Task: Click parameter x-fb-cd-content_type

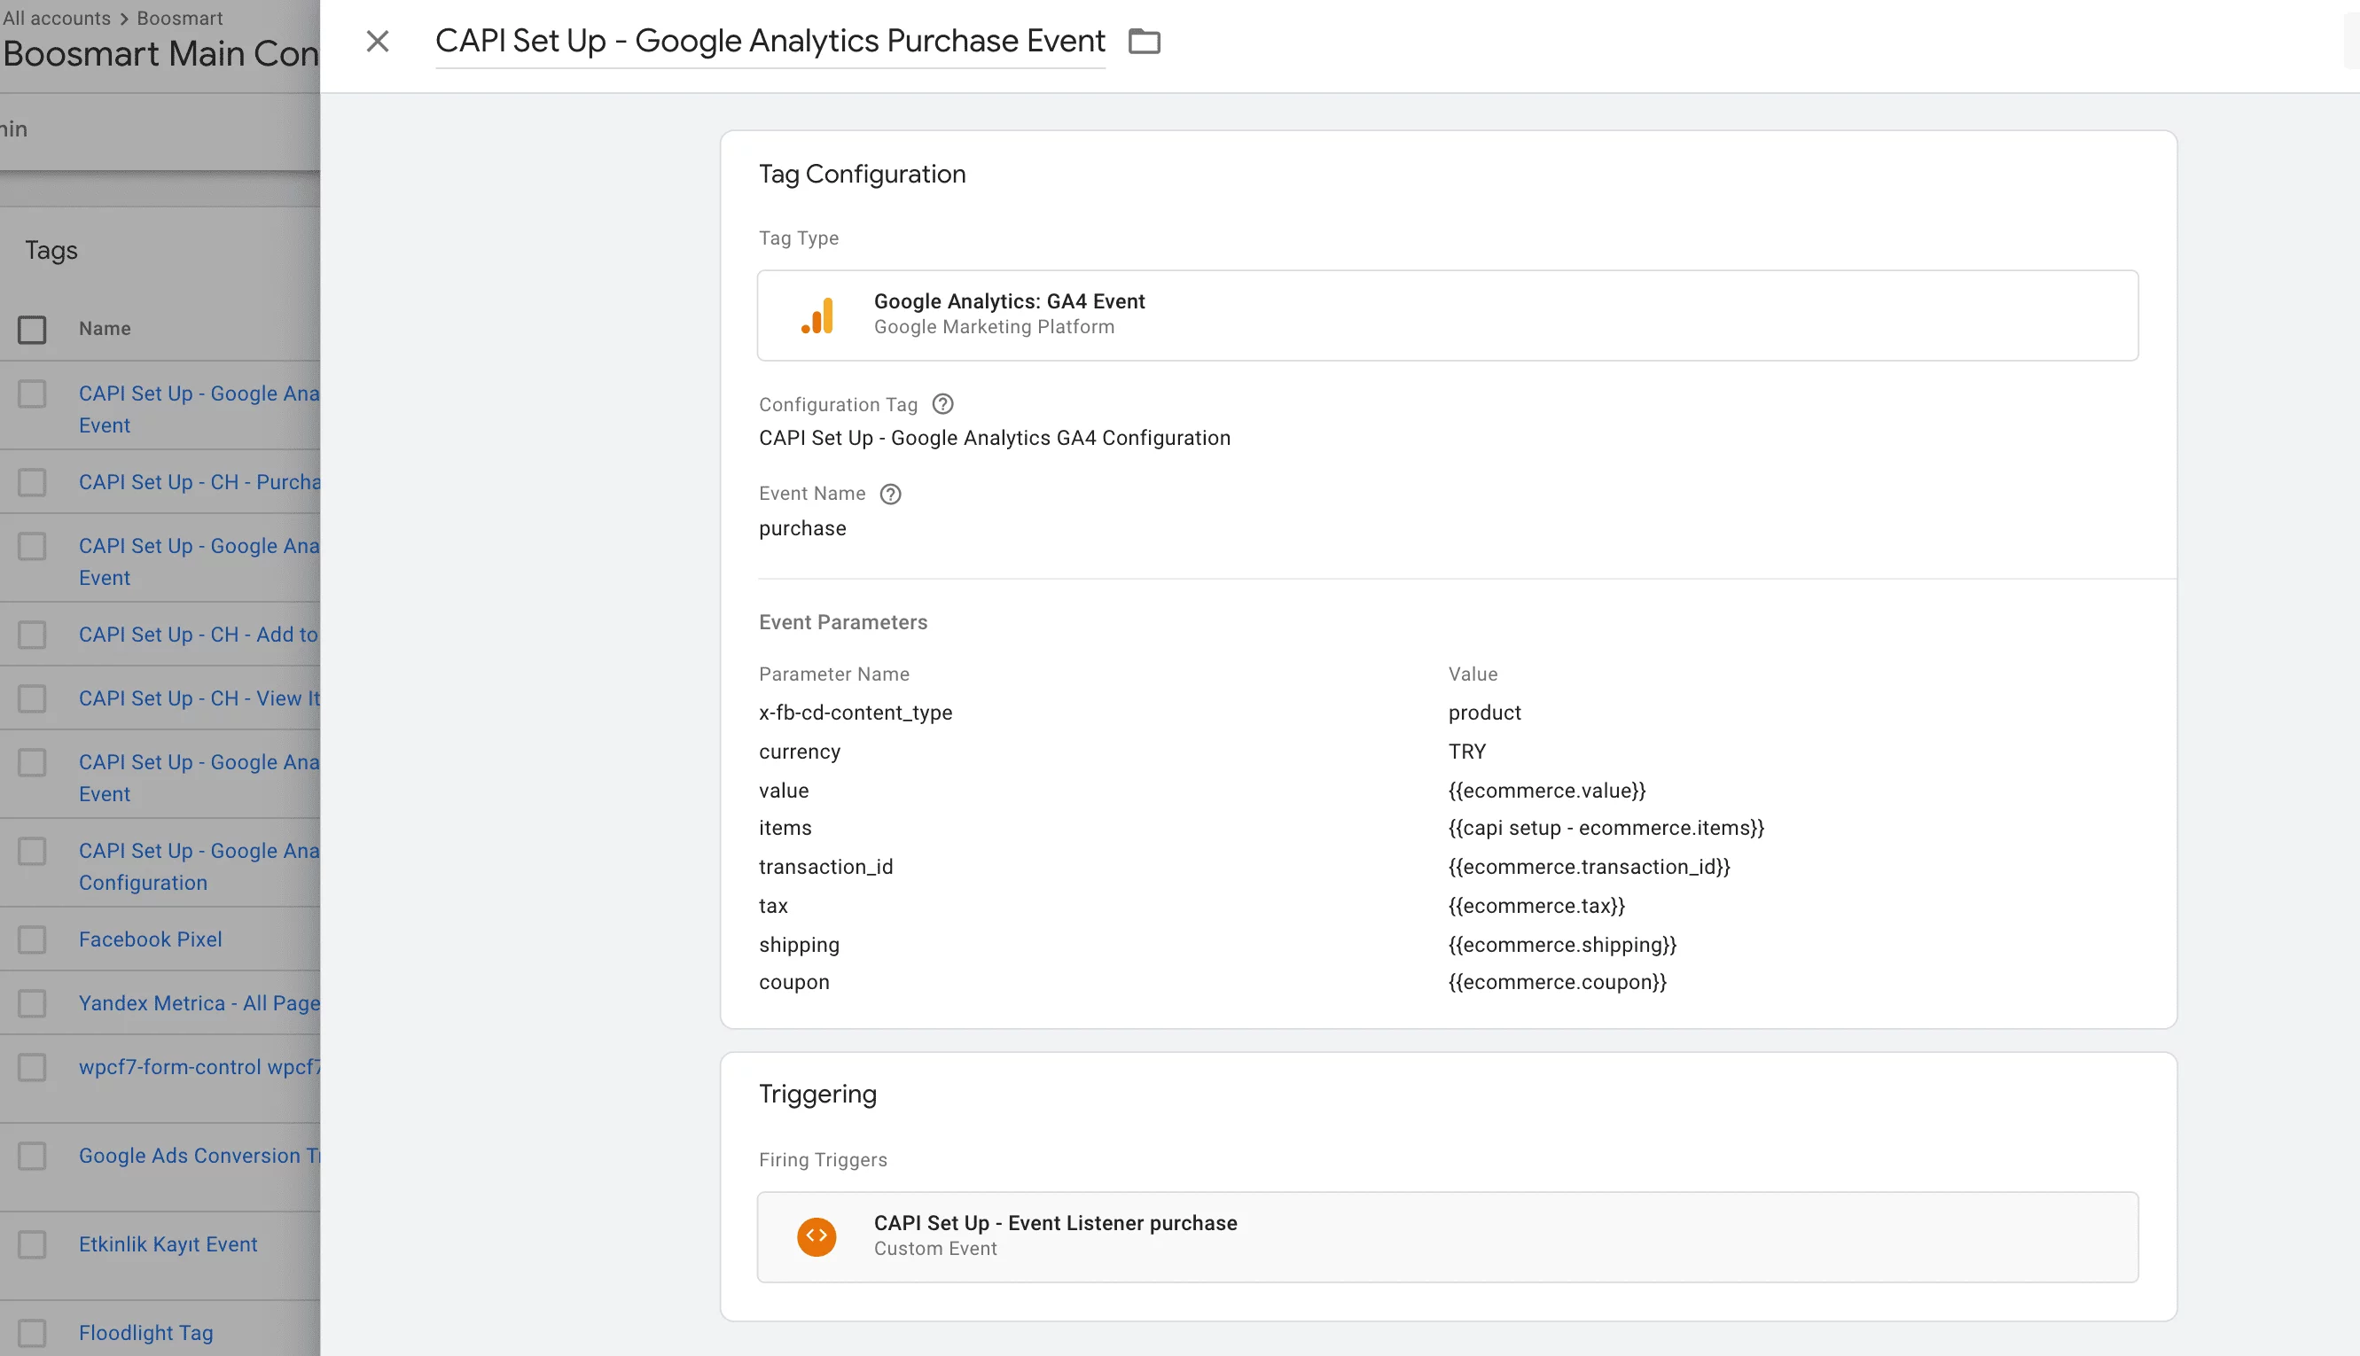Action: [855, 713]
